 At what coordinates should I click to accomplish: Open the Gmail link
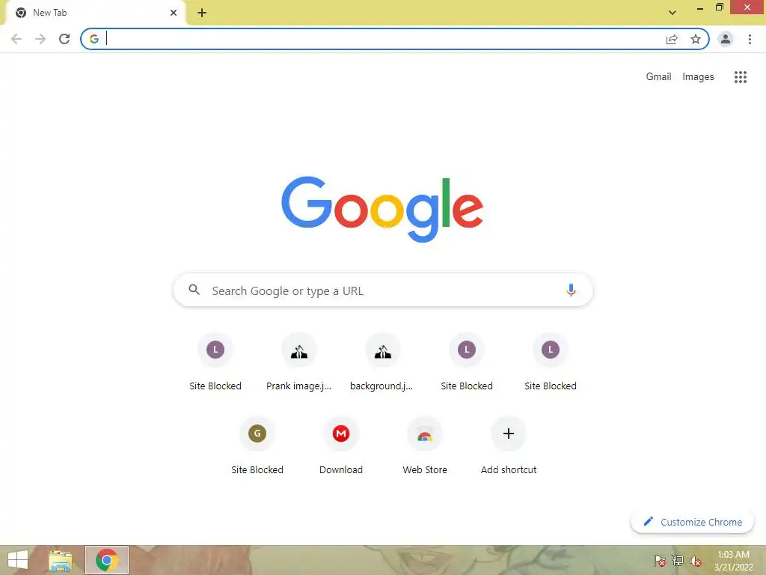click(658, 77)
